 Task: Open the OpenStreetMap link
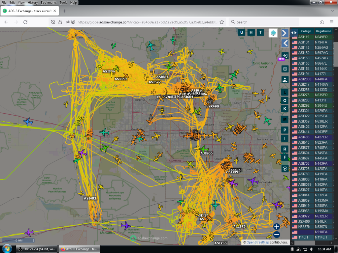click(257, 242)
